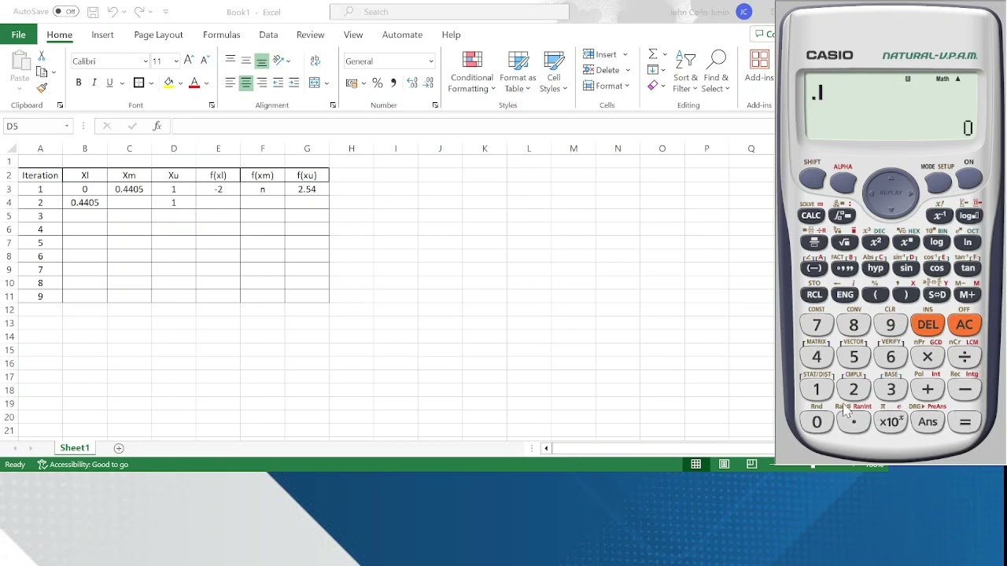Image resolution: width=1007 pixels, height=566 pixels.
Task: Click the calculator sin key
Action: tap(906, 268)
